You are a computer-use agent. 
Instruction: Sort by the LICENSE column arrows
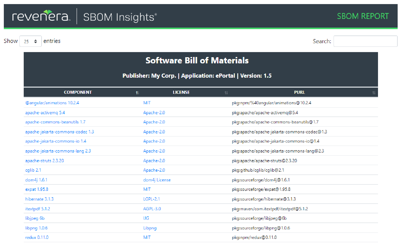click(x=226, y=93)
